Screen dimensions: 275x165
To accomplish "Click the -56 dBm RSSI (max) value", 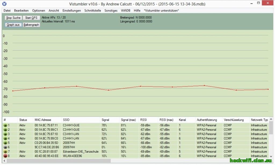I will coord(165,125).
